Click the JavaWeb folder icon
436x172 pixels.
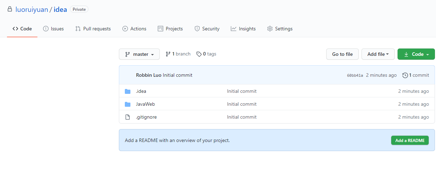(128, 104)
